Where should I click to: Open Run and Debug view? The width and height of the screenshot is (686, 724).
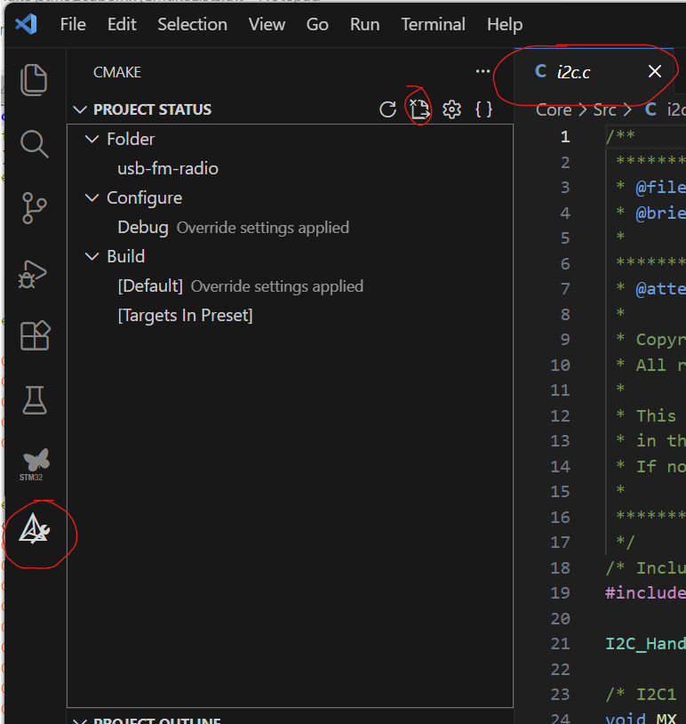34,273
